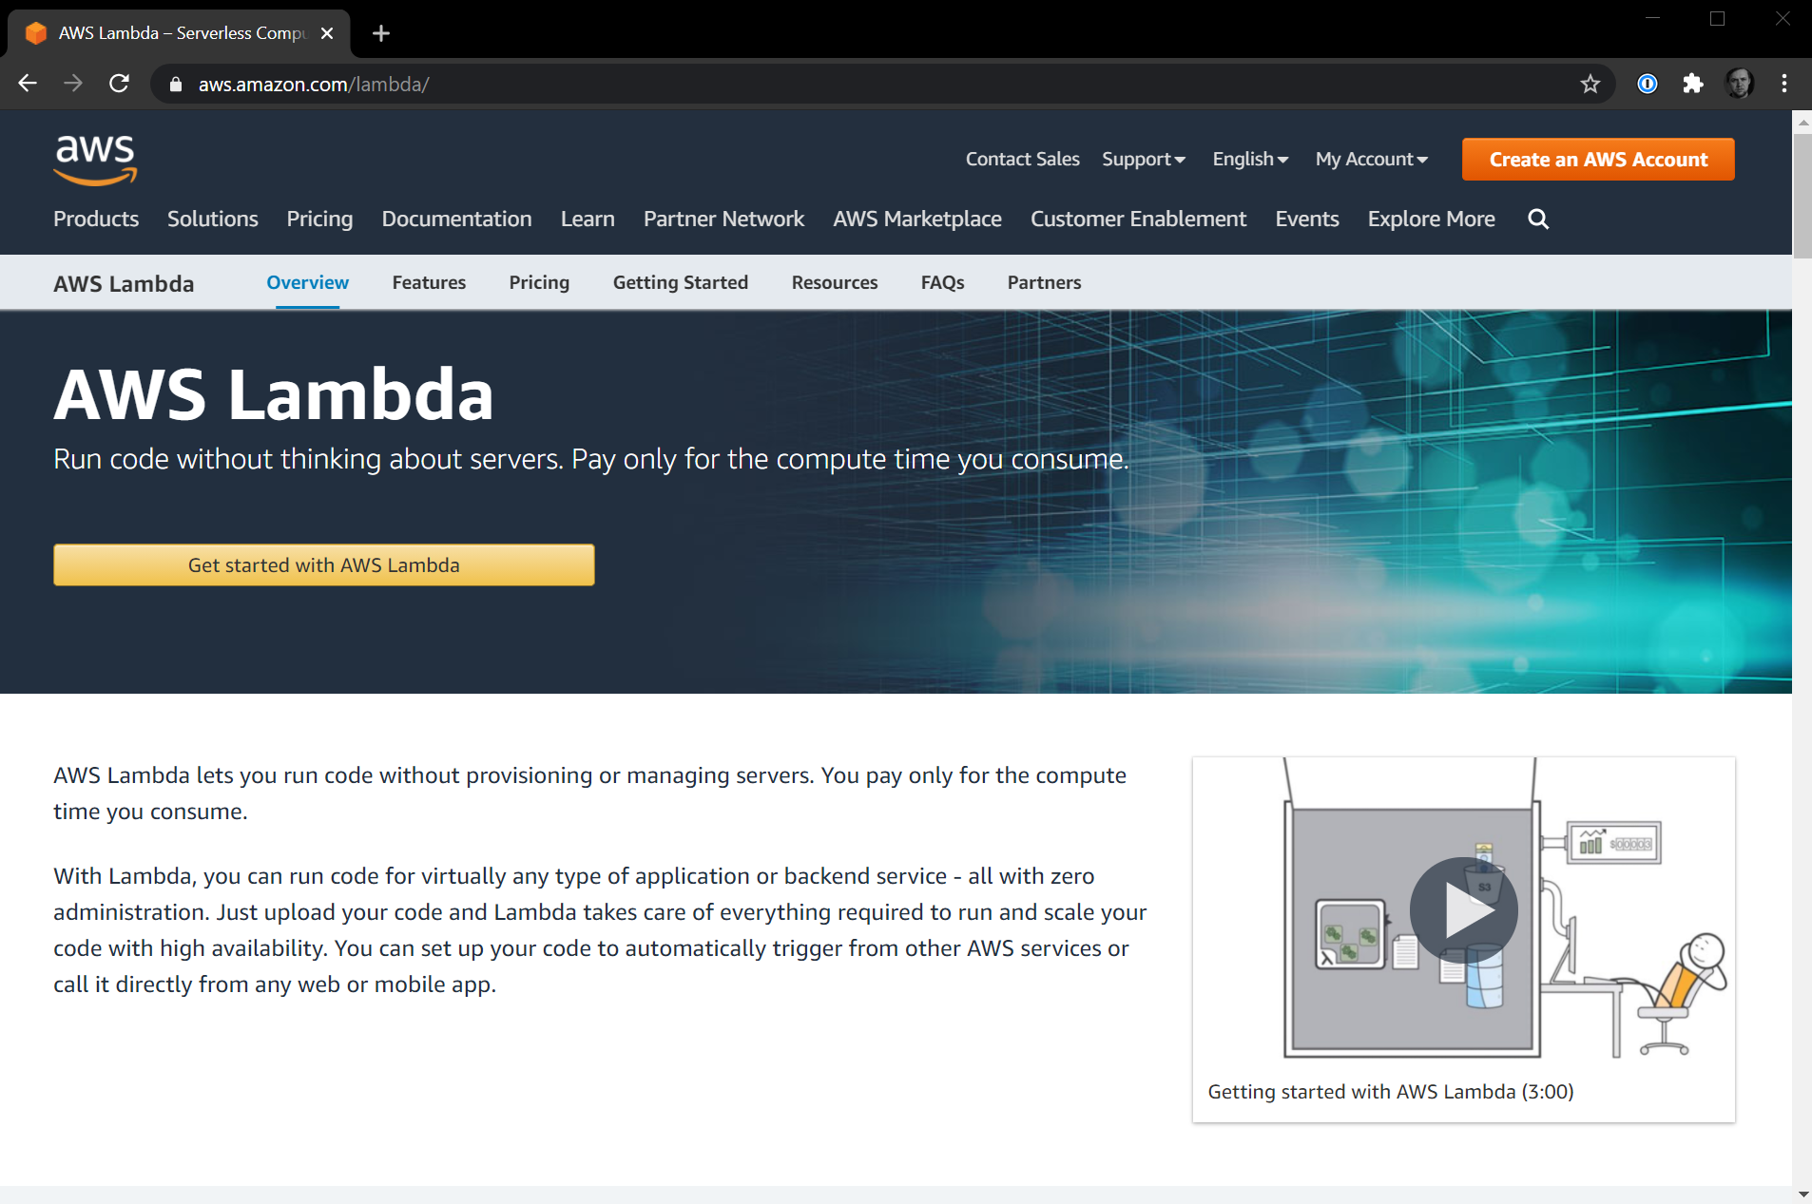The image size is (1812, 1204).
Task: Click the page vertical scrollbar thumb
Action: pos(1802,196)
